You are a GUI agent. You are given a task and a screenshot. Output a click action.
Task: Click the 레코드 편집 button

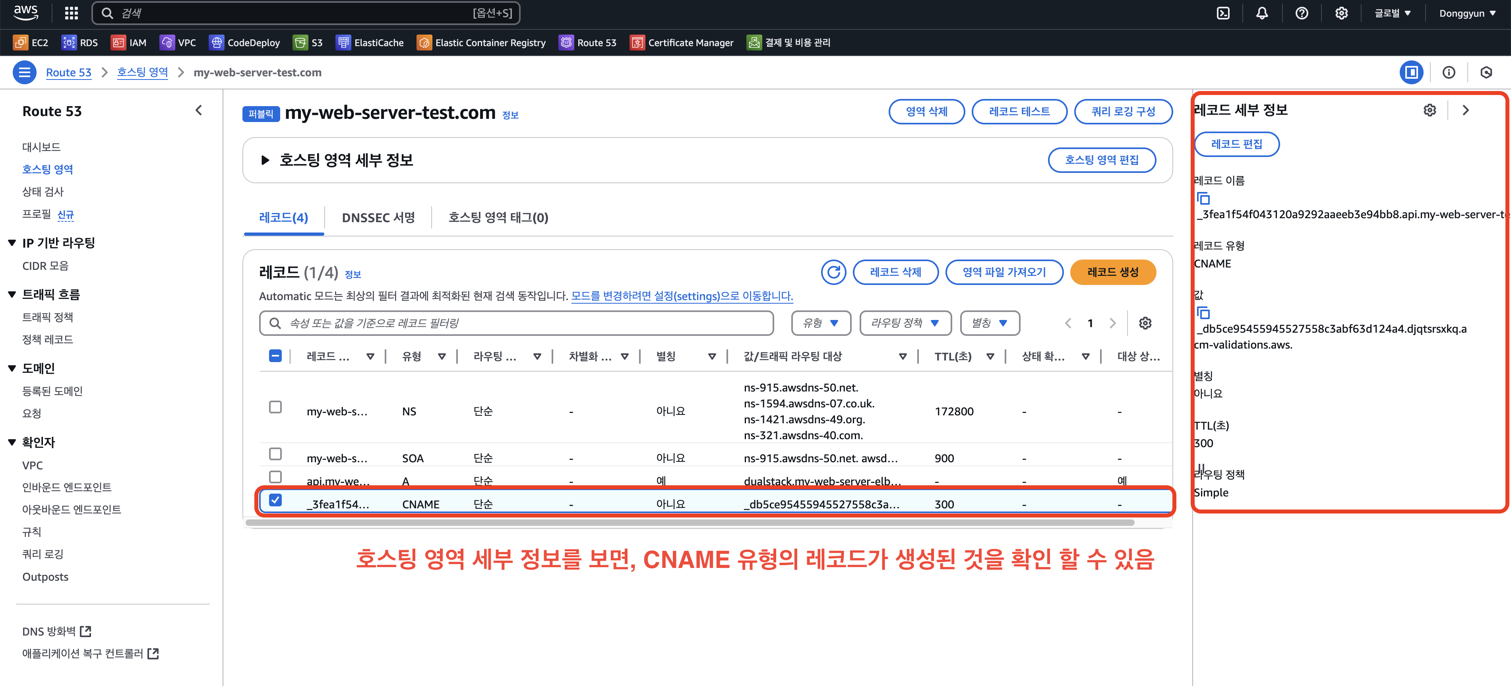(1236, 144)
